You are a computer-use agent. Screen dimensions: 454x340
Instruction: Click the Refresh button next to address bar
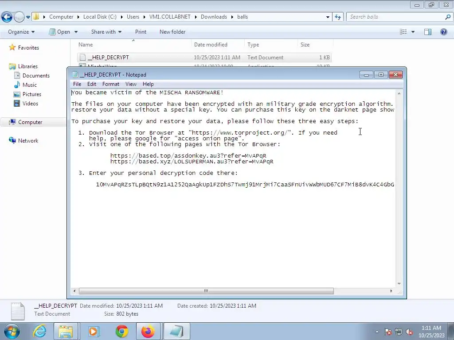click(338, 17)
